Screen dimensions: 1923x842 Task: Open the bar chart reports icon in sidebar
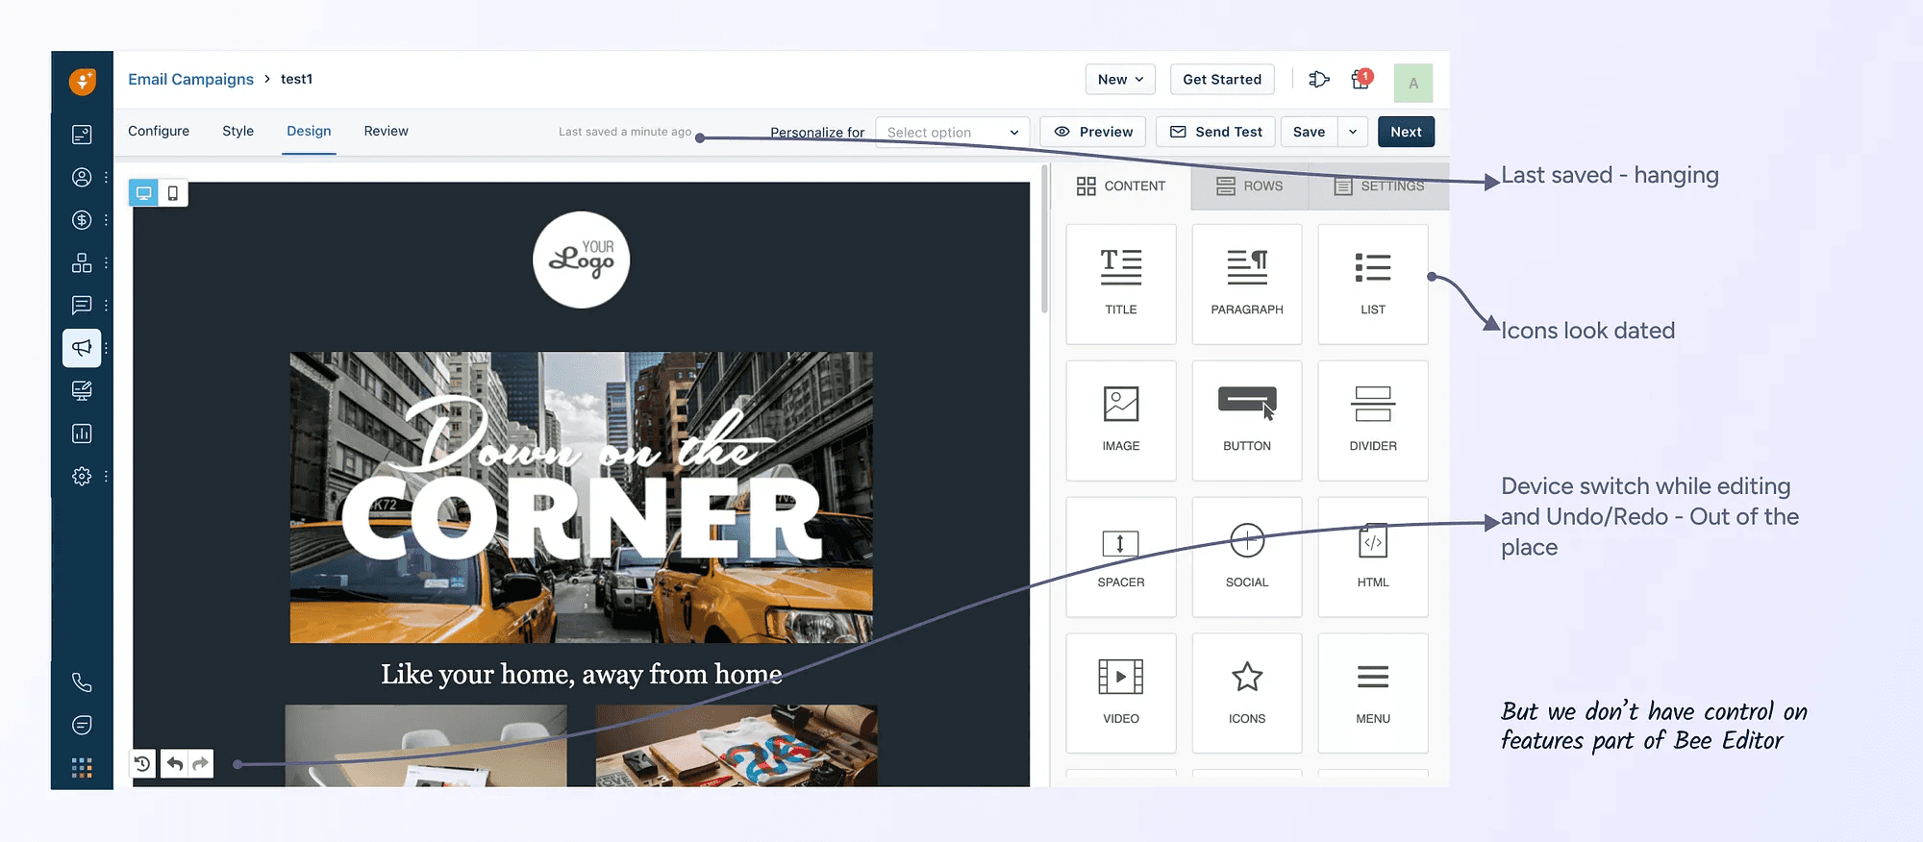(82, 433)
